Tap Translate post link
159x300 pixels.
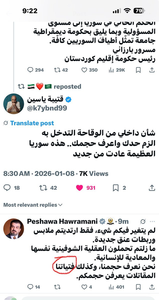tap(32, 123)
